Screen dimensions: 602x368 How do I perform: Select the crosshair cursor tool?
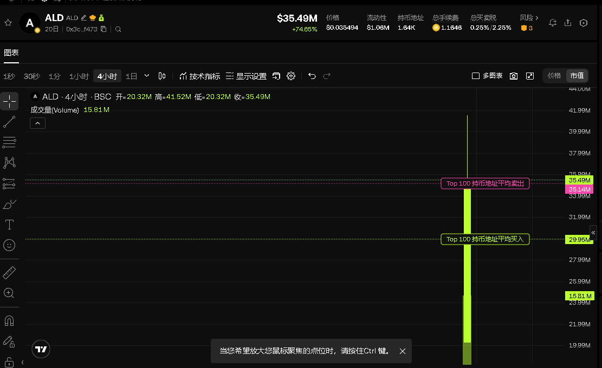point(9,101)
